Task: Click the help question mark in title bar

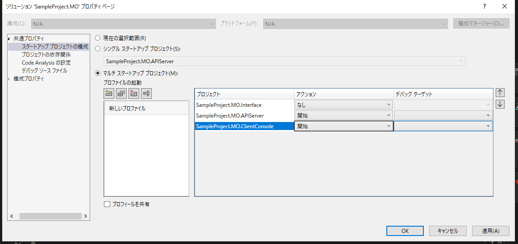Action: (x=484, y=6)
